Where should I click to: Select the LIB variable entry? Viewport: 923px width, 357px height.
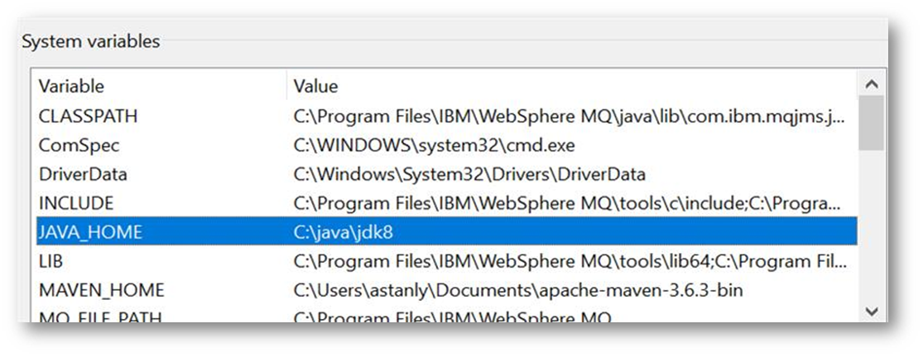(50, 261)
